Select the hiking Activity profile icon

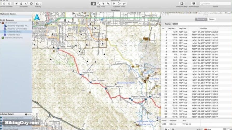tap(37, 4)
